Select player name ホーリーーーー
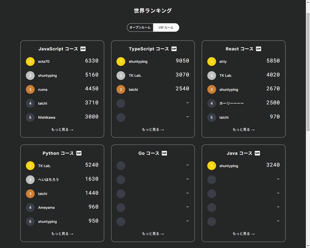The width and height of the screenshot is (310, 248). click(232, 104)
